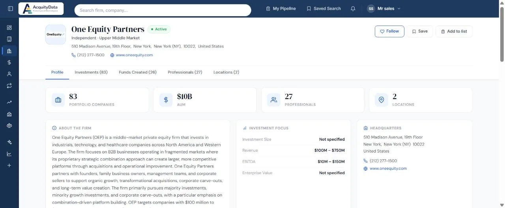Toggle the sidebar collapse icon
The width and height of the screenshot is (505, 208).
[x=10, y=9]
